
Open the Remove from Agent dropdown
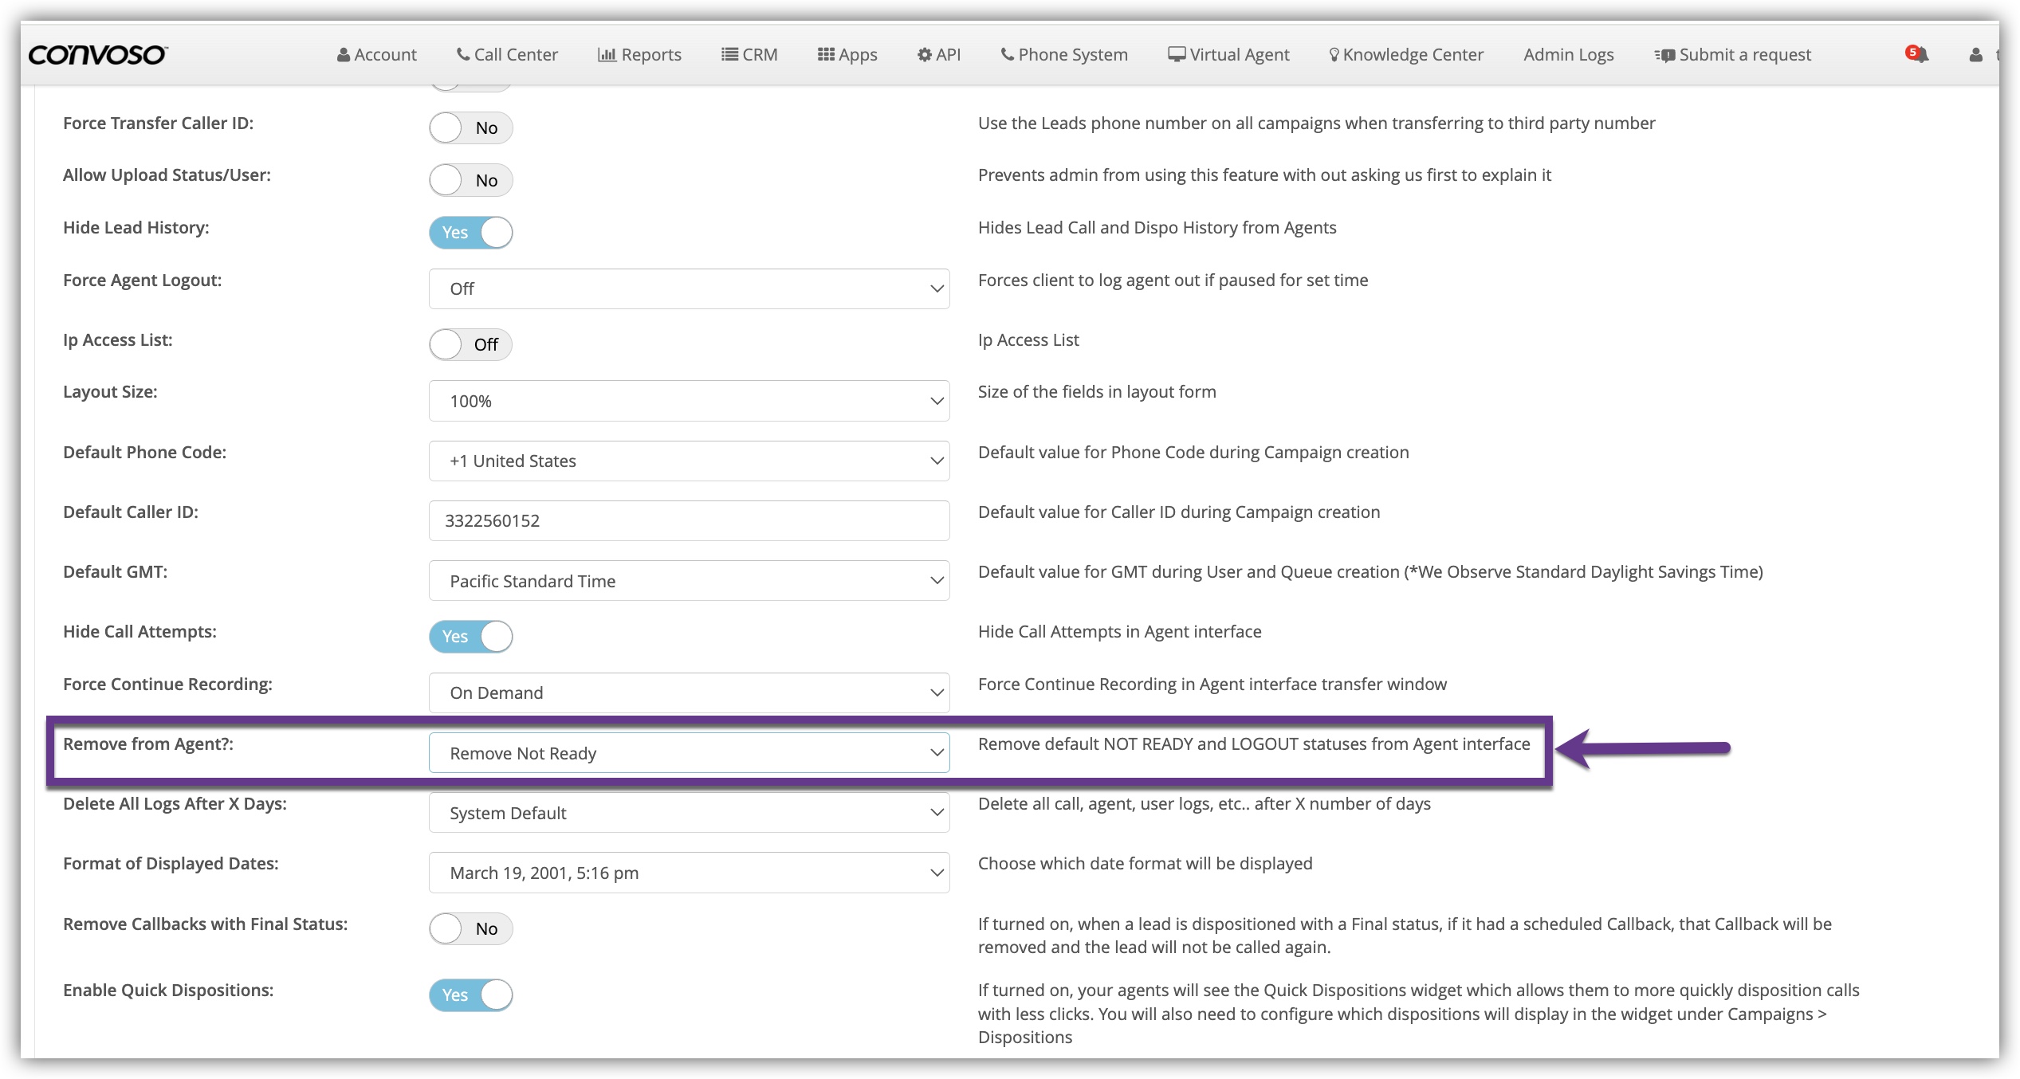(690, 753)
